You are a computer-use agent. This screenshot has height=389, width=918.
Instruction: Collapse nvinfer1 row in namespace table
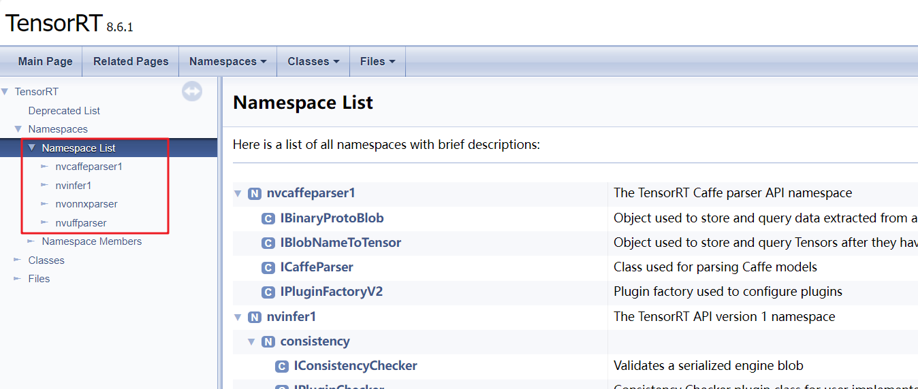click(x=238, y=317)
